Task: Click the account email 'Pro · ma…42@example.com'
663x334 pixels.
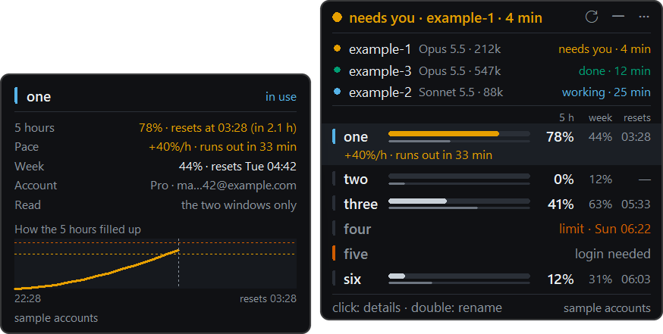Action: pos(223,186)
